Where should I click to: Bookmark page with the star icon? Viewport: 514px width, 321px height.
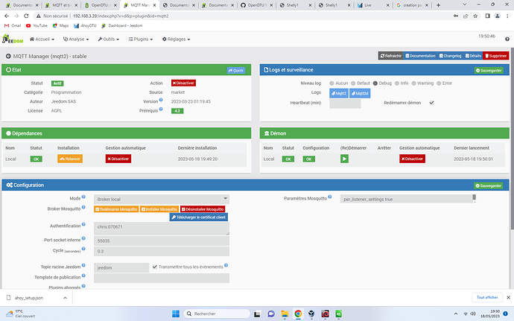pyautogui.click(x=475, y=16)
